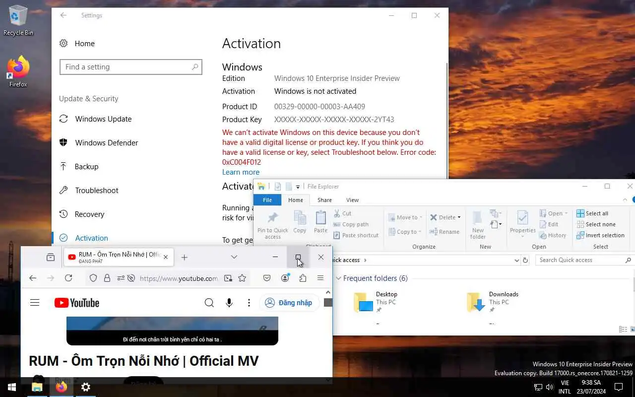
Task: Close the RUM YouTube tab in Firefox
Action: click(166, 257)
